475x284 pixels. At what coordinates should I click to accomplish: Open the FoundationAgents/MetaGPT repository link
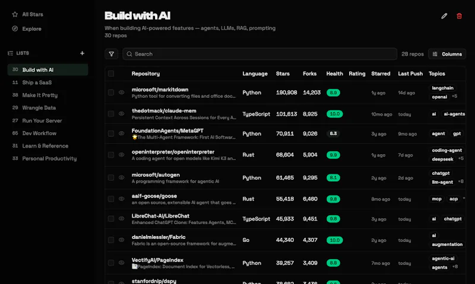click(x=167, y=130)
